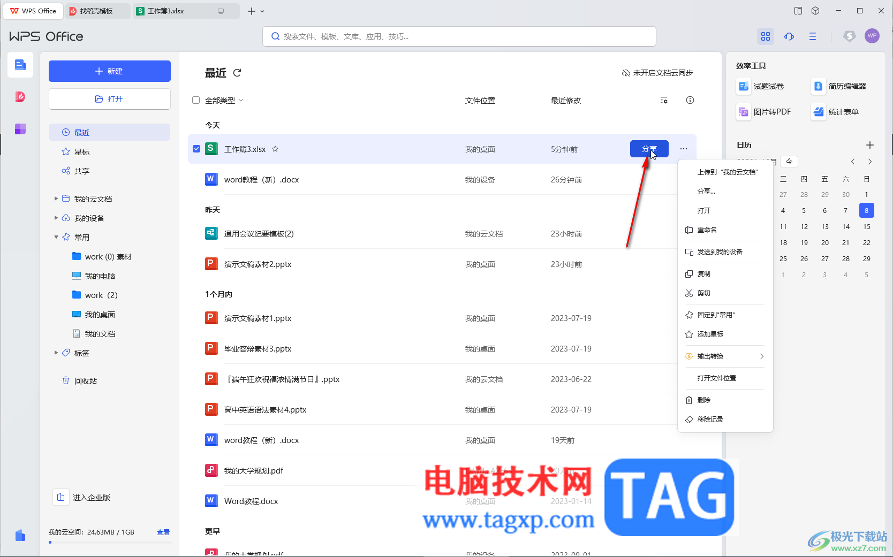Select date 15 in the calendar
The image size is (893, 557).
pyautogui.click(x=867, y=227)
